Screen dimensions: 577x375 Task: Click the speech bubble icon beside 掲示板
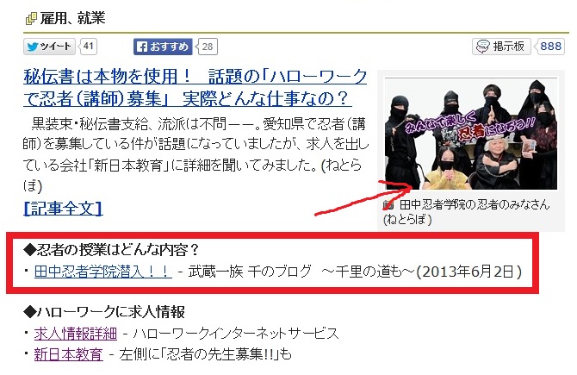tap(482, 47)
